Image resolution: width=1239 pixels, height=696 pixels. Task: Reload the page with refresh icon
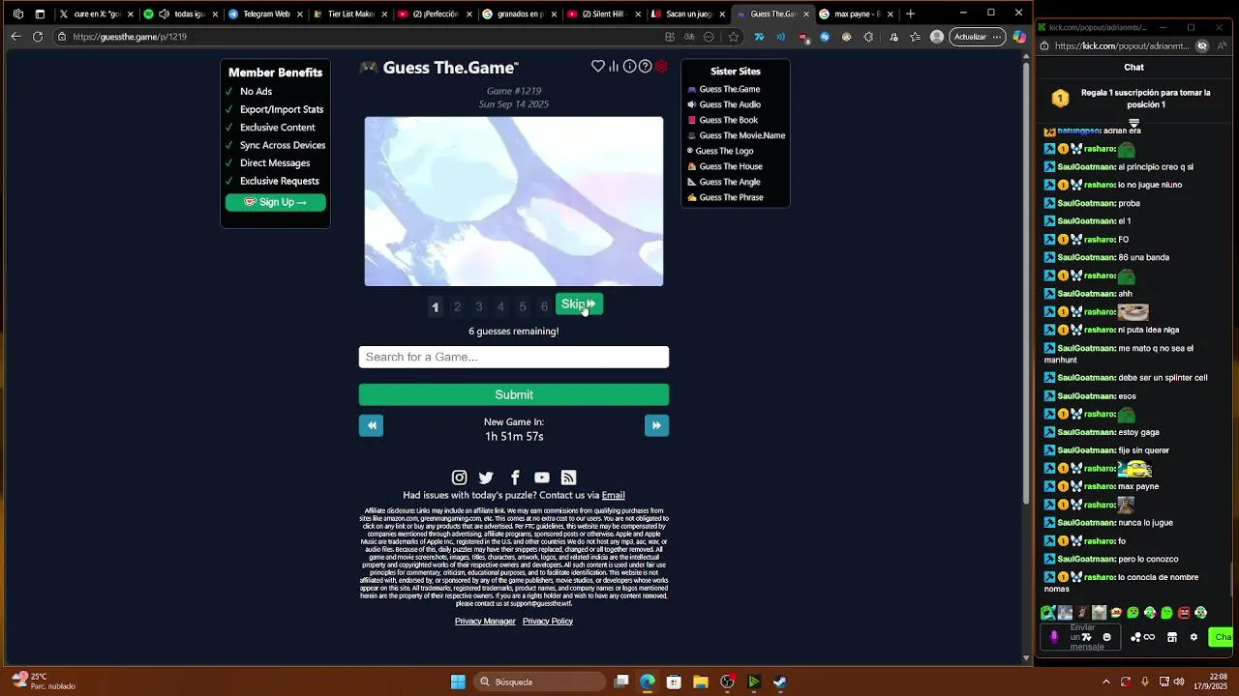(38, 37)
